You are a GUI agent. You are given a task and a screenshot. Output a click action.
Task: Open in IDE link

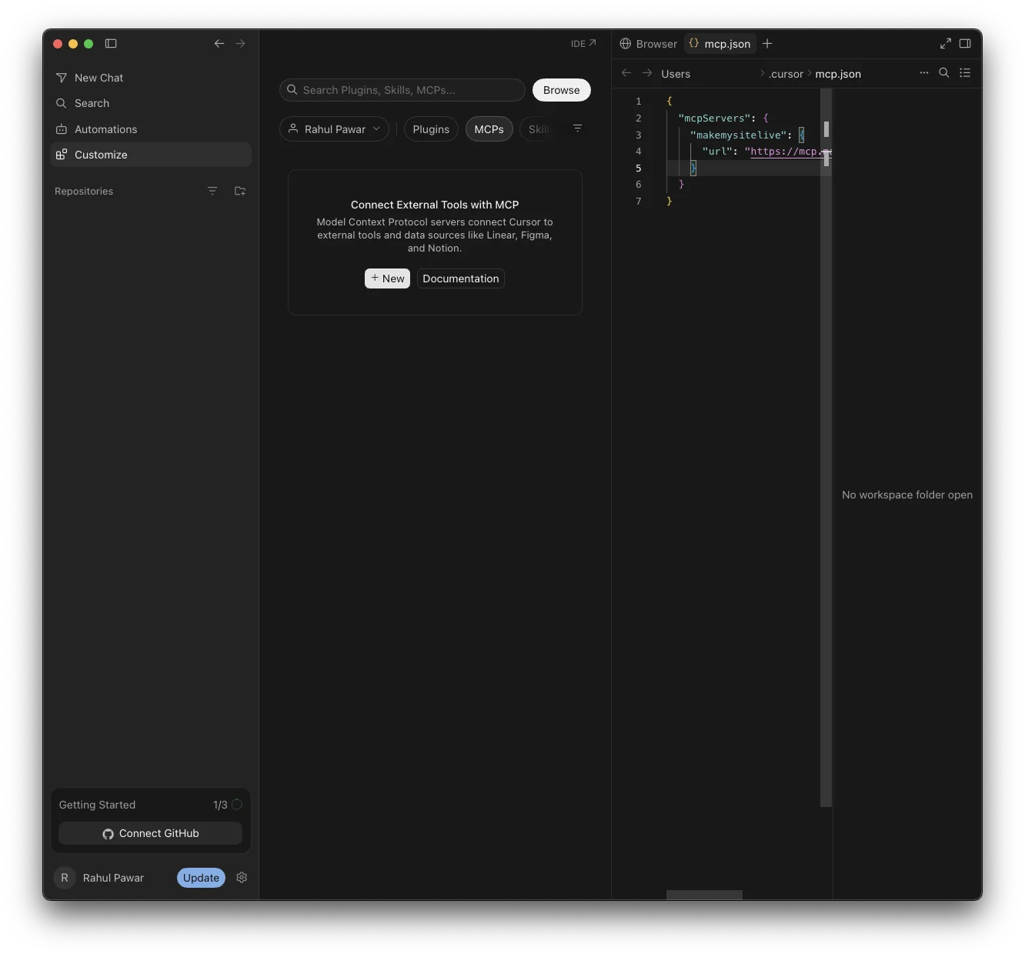(583, 44)
